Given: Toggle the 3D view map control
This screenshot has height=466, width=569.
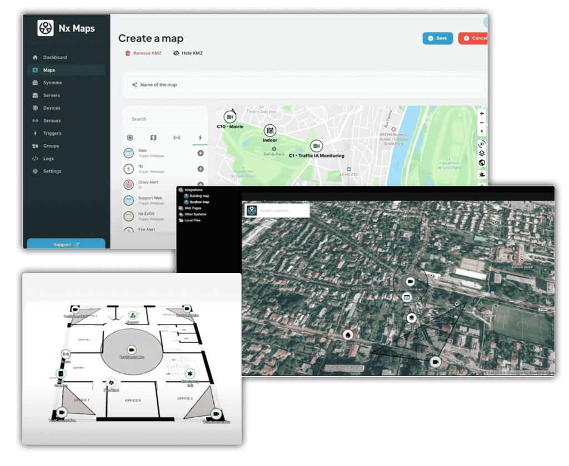Looking at the screenshot, I should click(x=482, y=144).
